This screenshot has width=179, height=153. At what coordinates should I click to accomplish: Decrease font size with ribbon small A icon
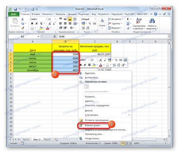54,23
